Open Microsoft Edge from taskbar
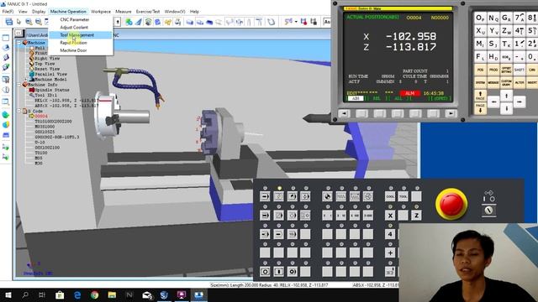 click(x=77, y=294)
